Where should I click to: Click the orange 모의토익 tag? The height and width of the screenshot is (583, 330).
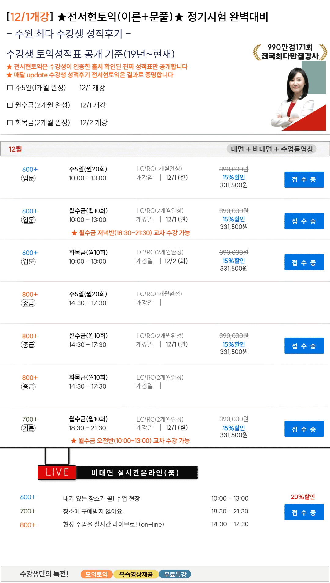point(96,574)
